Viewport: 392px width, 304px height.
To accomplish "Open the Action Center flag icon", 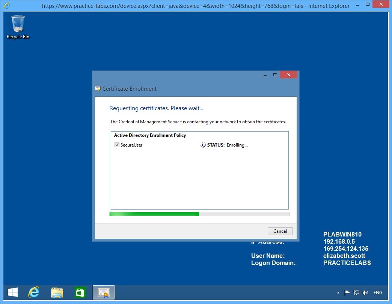I will (x=347, y=293).
